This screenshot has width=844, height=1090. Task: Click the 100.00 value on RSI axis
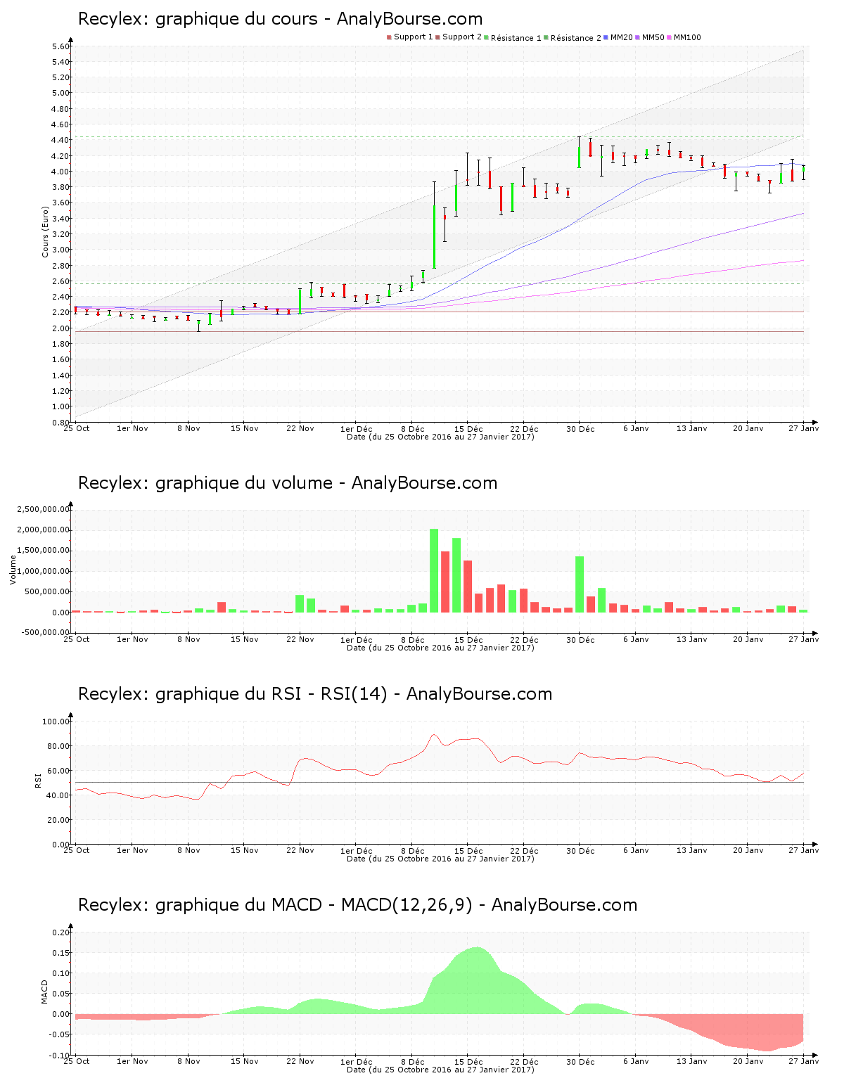56,722
